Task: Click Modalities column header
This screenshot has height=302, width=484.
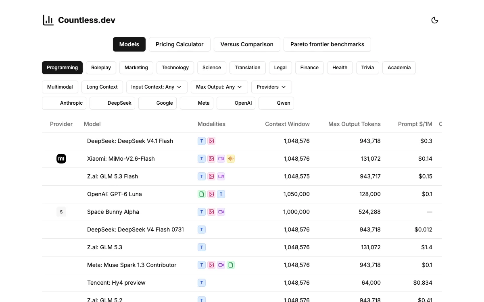Action: (x=211, y=124)
